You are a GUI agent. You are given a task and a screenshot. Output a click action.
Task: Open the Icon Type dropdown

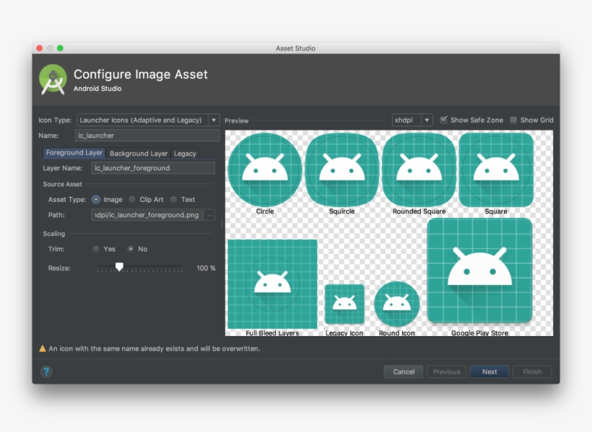coord(147,120)
